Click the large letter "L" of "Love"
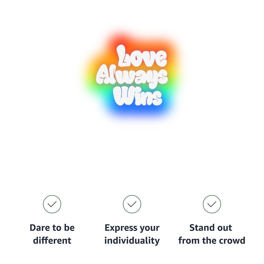 [x=123, y=55]
